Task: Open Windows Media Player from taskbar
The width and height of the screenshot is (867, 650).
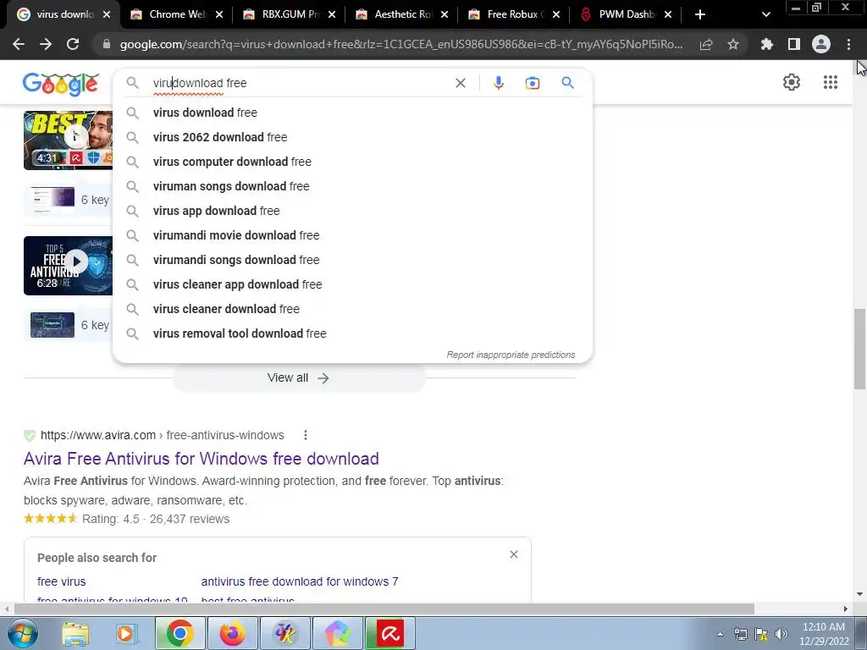Action: [125, 633]
